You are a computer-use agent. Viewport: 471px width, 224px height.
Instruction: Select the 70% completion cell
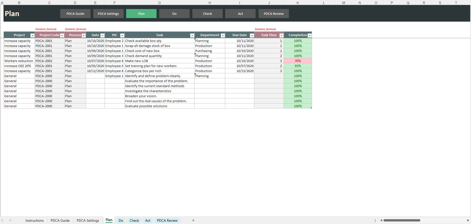pos(298,61)
